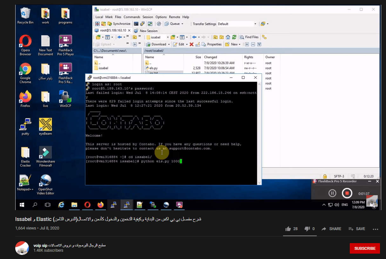Screen dimensions: 386x259
Task: Click the remote root directory icon
Action: pos(222,37)
